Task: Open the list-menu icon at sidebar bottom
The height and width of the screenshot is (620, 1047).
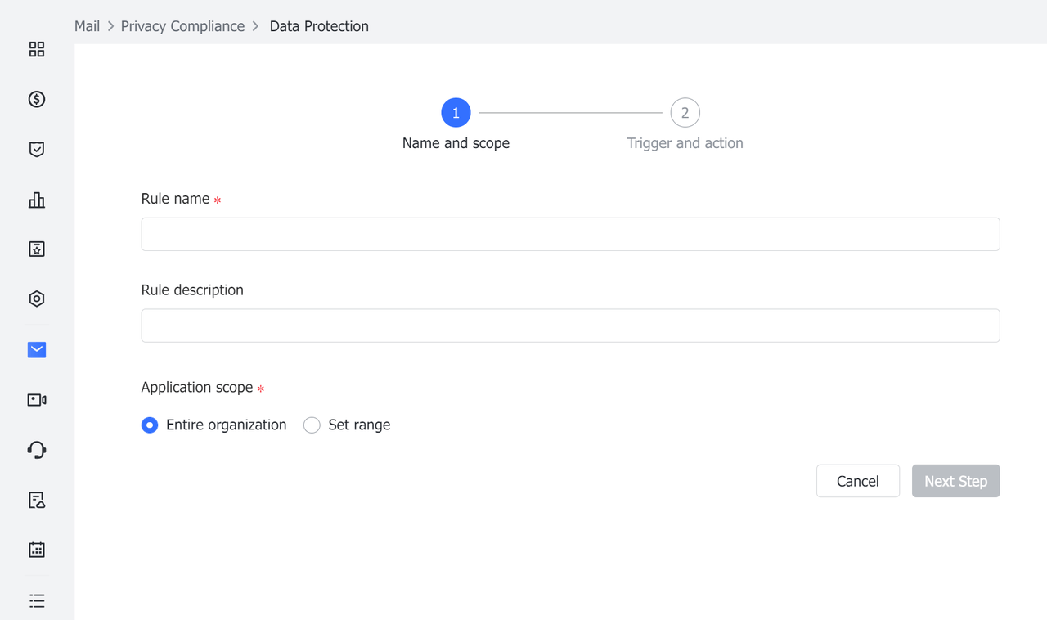Action: [37, 600]
